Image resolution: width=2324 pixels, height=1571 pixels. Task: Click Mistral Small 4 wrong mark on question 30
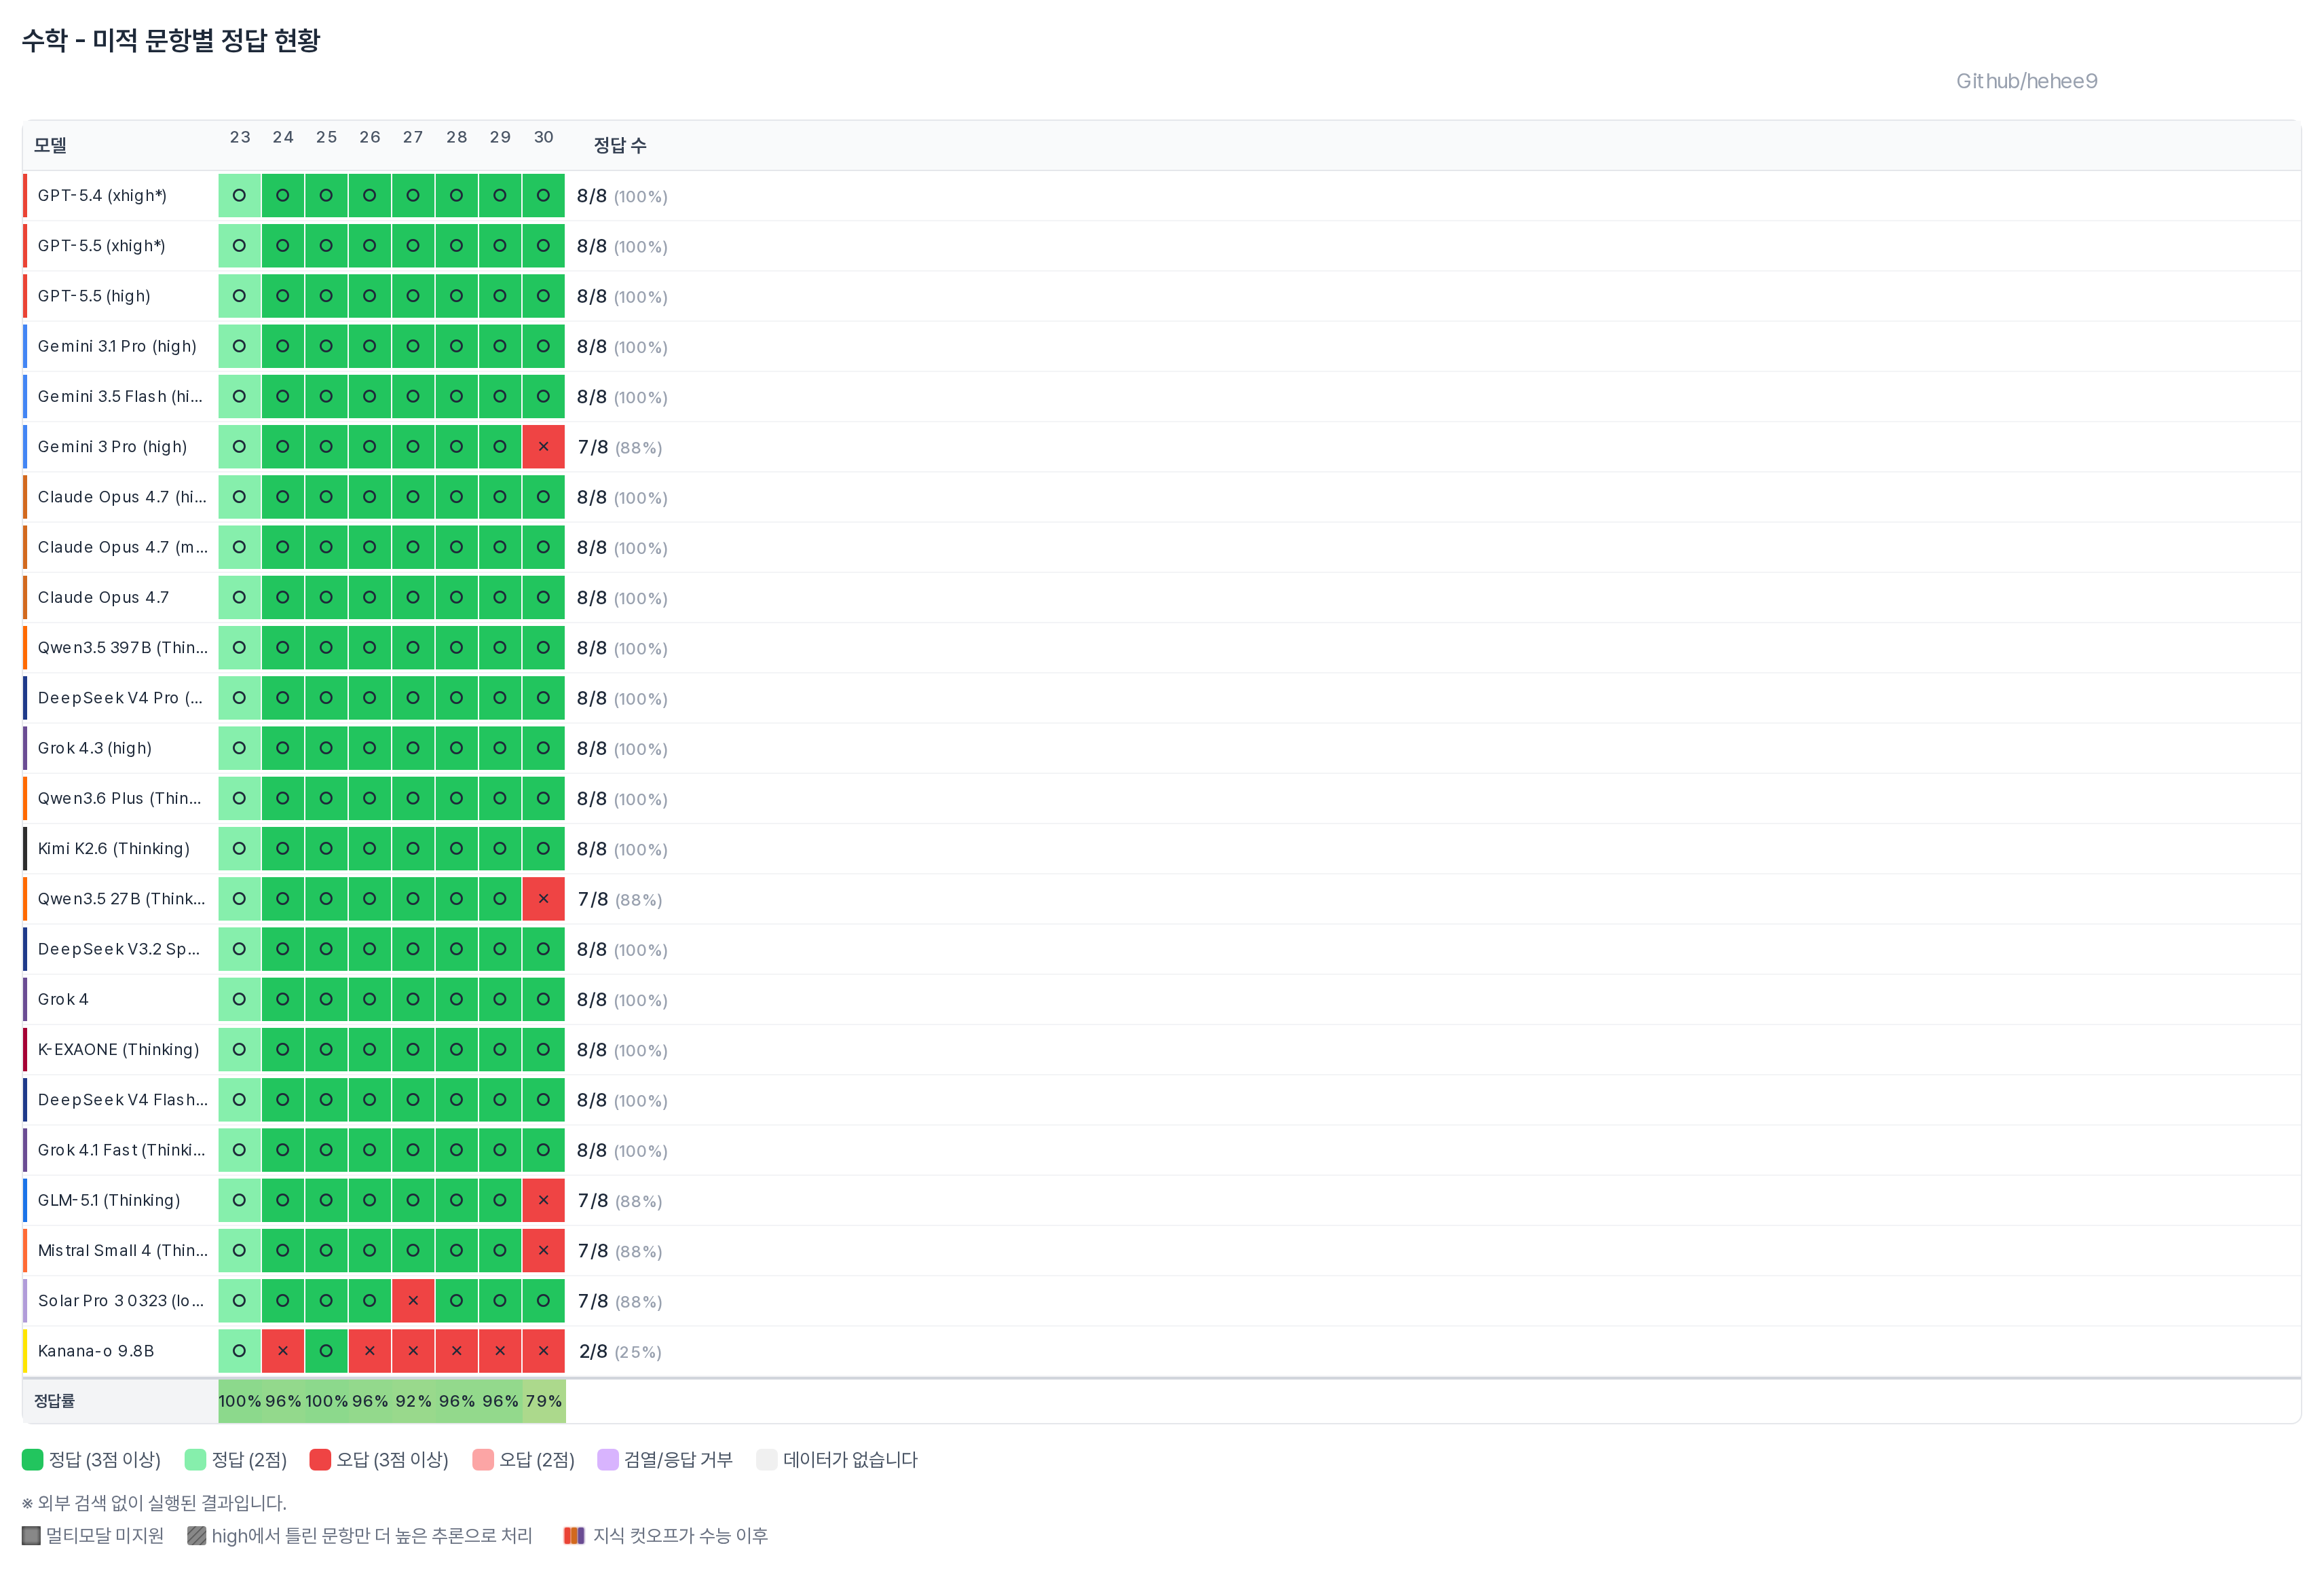click(x=543, y=1250)
